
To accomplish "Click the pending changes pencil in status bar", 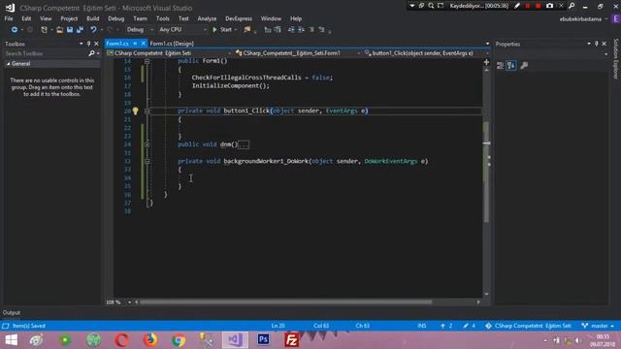I will point(469,326).
